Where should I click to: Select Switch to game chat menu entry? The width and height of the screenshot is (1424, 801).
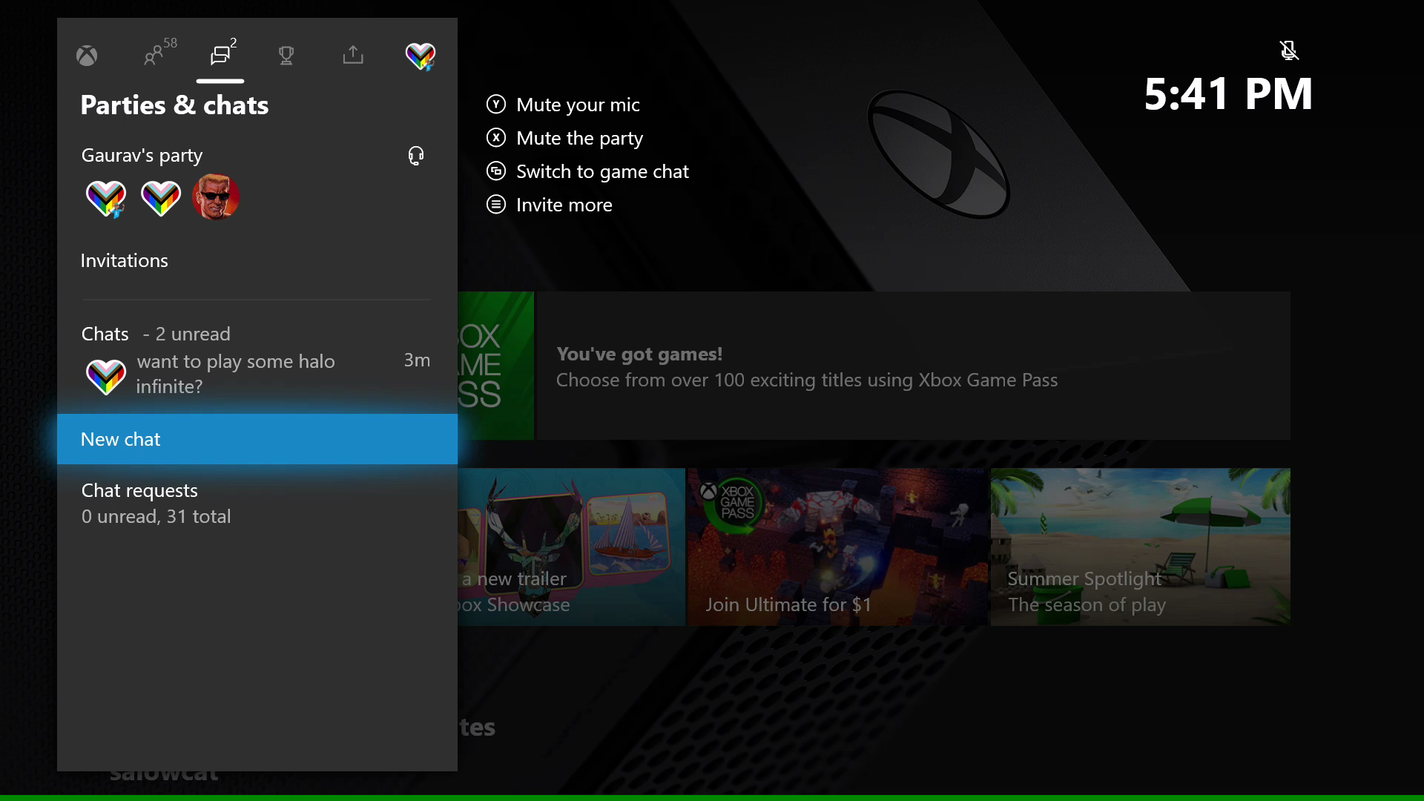(602, 171)
